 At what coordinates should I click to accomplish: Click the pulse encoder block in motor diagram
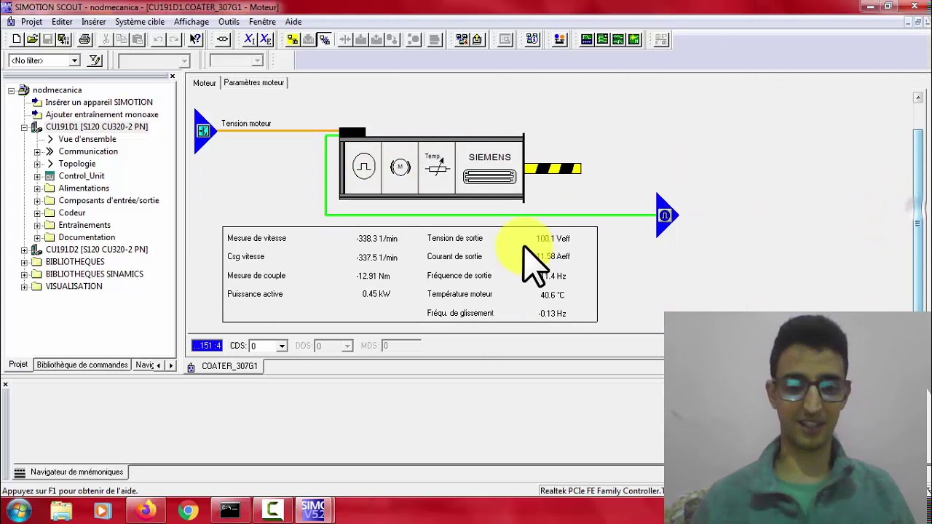[x=363, y=167]
